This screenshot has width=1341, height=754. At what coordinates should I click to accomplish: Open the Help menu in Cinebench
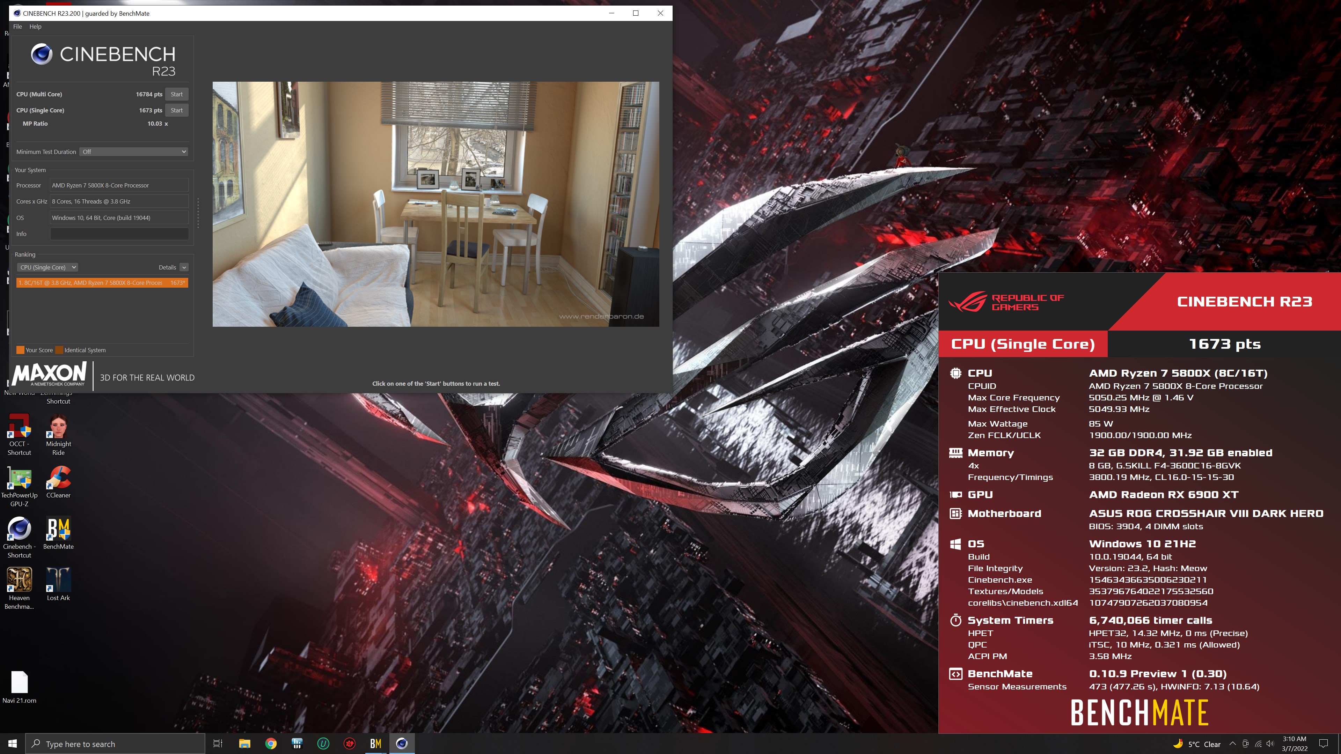point(35,27)
